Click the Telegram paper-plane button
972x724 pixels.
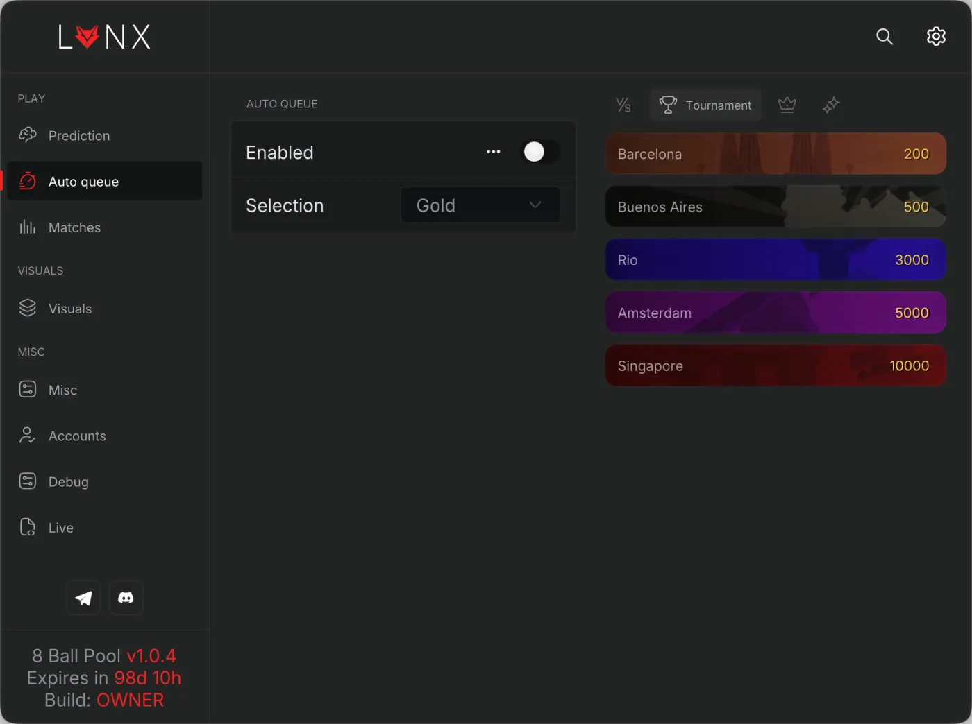tap(83, 598)
